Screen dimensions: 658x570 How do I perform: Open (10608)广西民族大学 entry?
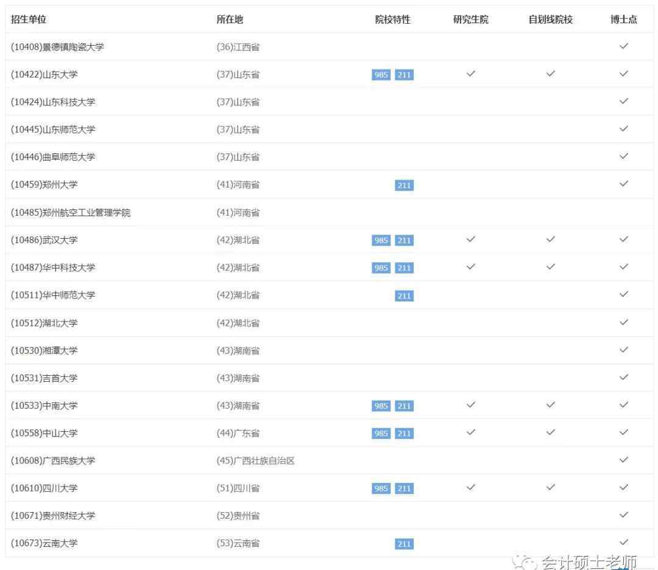[53, 460]
